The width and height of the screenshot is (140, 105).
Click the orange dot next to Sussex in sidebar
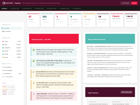tap(3, 57)
